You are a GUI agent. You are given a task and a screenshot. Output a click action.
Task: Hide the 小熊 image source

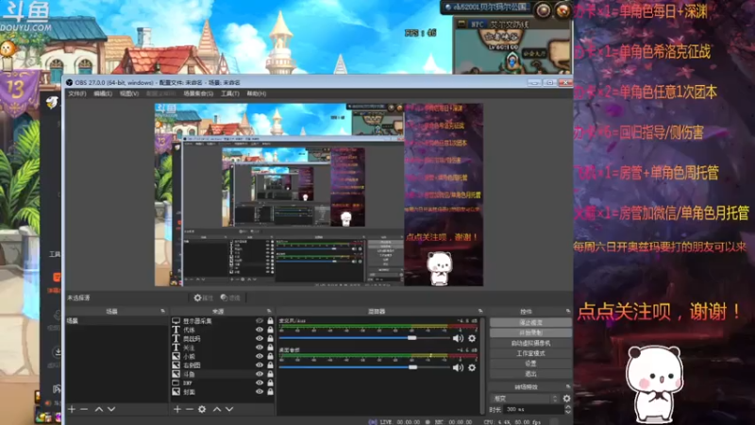pyautogui.click(x=260, y=357)
